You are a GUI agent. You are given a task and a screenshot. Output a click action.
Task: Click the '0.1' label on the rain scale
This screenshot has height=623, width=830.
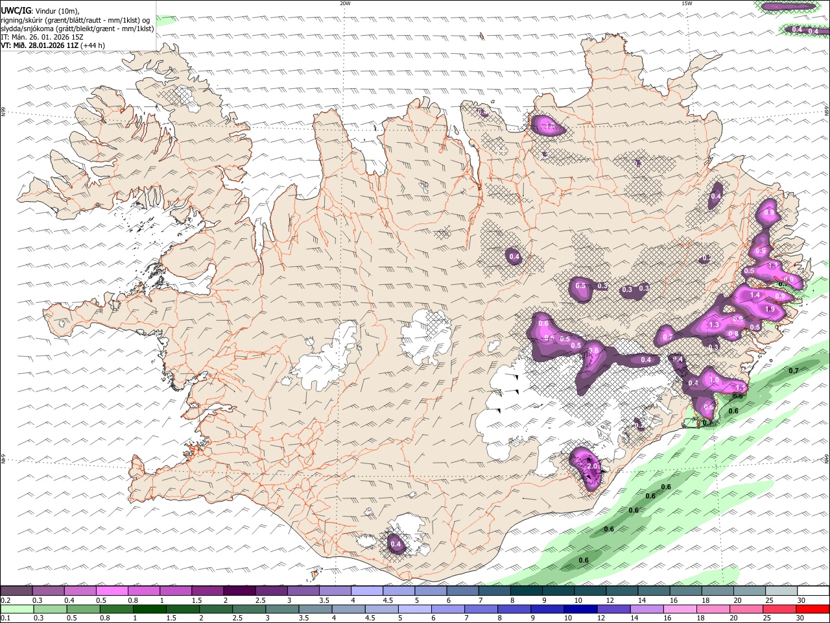[5, 618]
